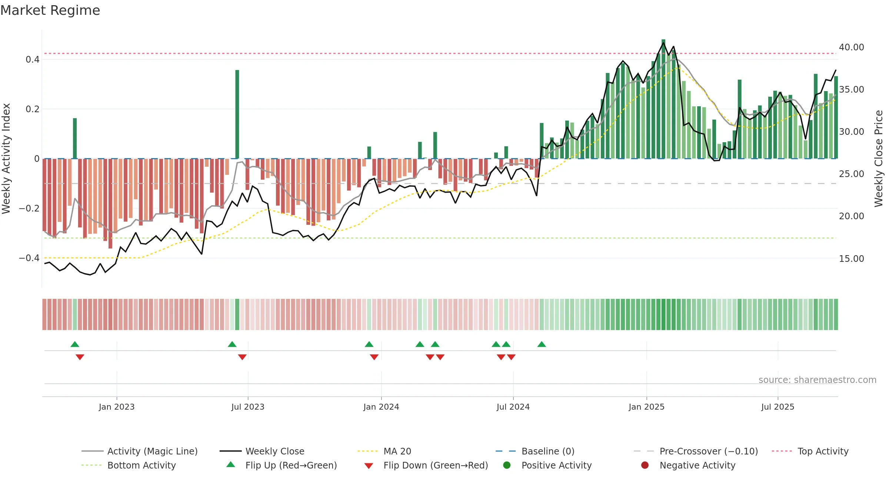Screen dimensions: 889x500
Task: Click the red Negative Activity legend dot
Action: coord(645,465)
